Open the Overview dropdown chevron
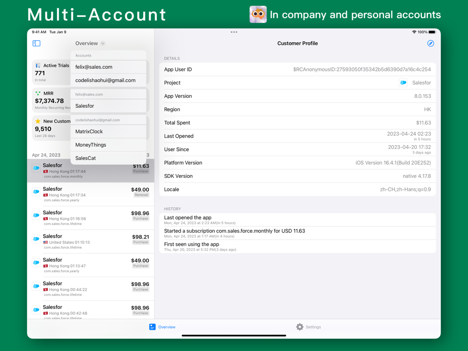This screenshot has height=351, width=468. 102,43
